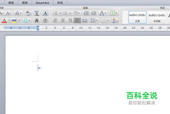Viewport: 170px width, 114px height.
Task: Open the 审阅 tab
Action: [60, 3]
